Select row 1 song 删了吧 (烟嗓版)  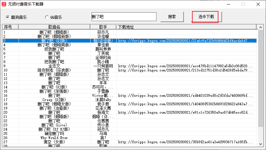(54, 32)
